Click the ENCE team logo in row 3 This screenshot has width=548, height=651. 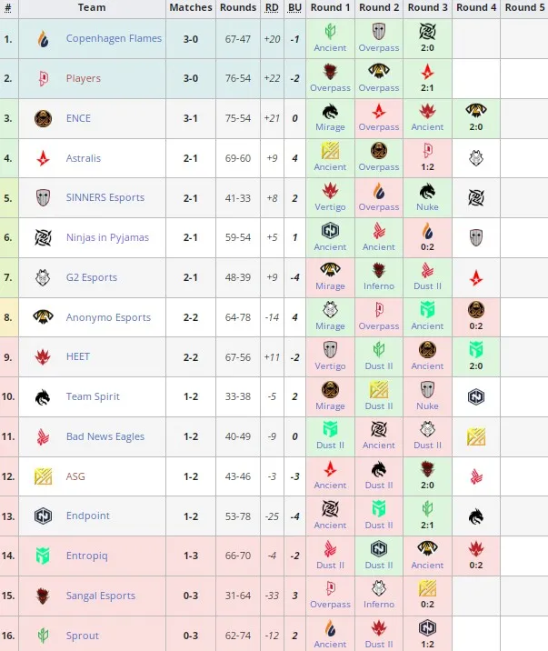43,118
